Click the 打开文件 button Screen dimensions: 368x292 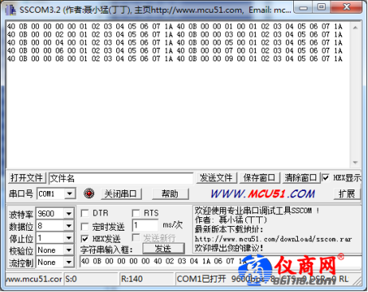point(26,177)
